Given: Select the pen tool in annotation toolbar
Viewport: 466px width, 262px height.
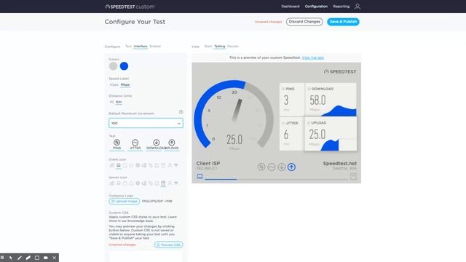Looking at the screenshot, I should point(20,258).
